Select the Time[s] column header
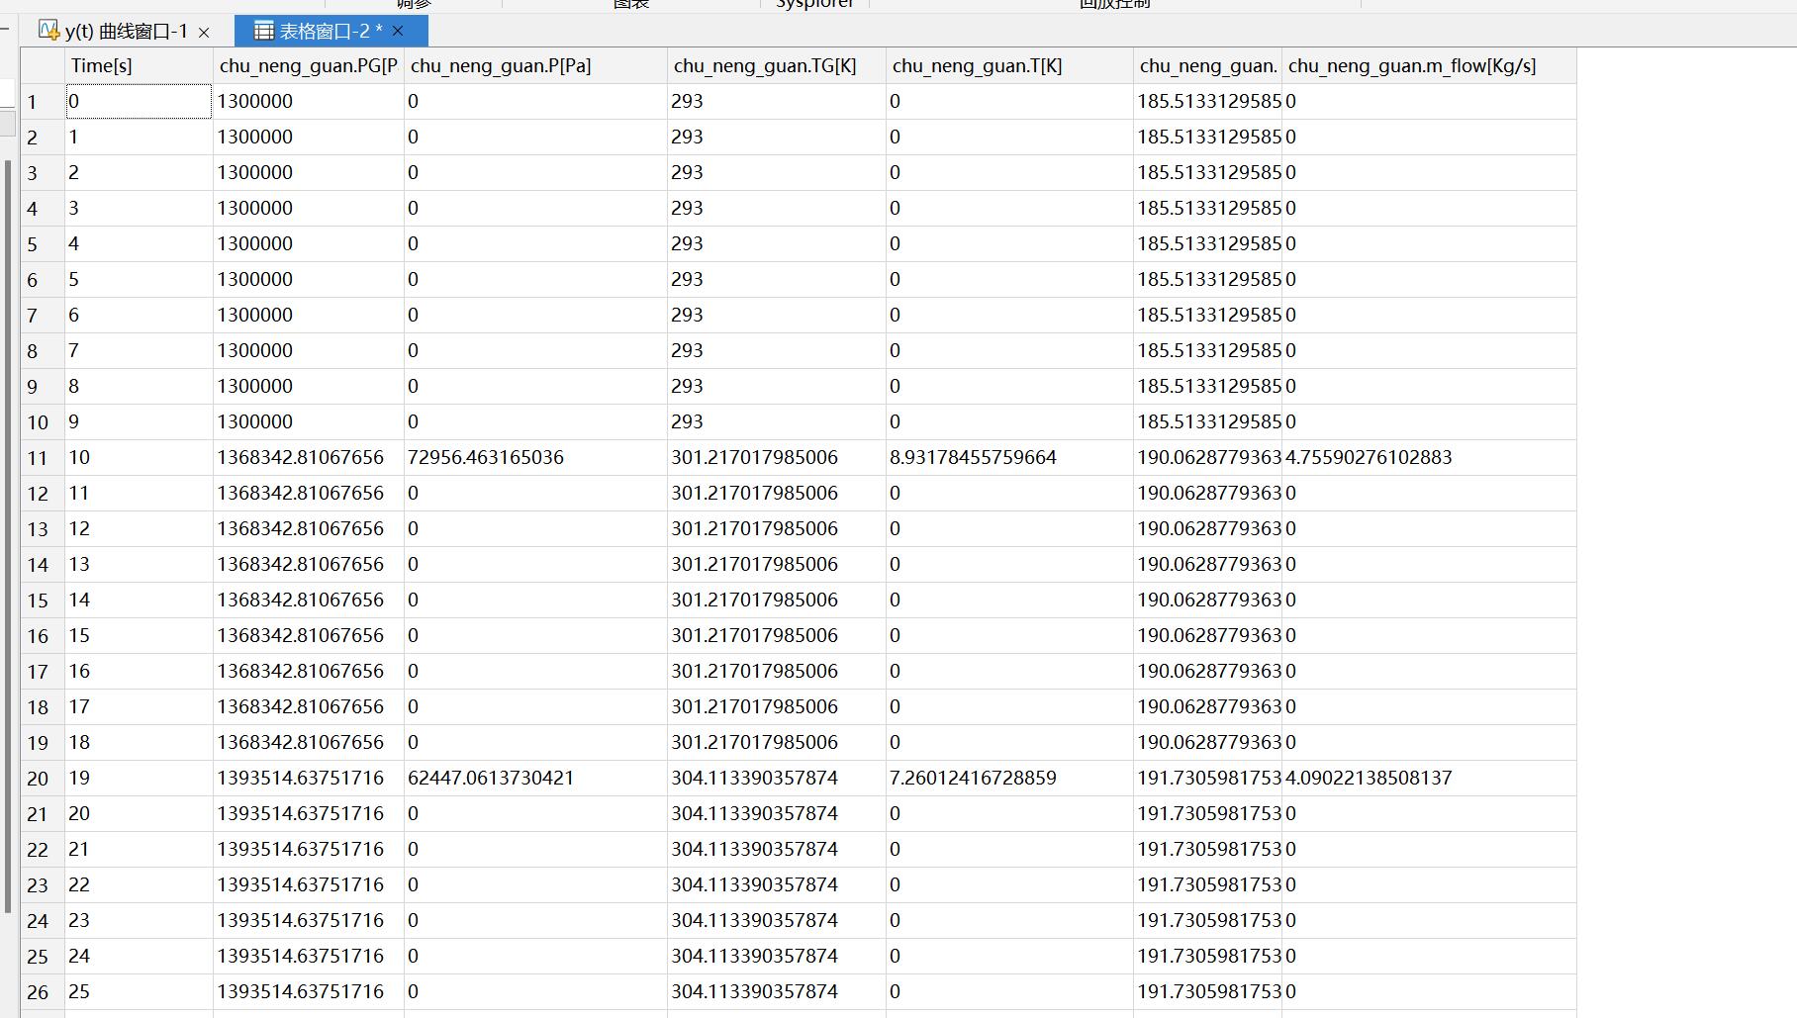The height and width of the screenshot is (1018, 1797). (x=140, y=65)
